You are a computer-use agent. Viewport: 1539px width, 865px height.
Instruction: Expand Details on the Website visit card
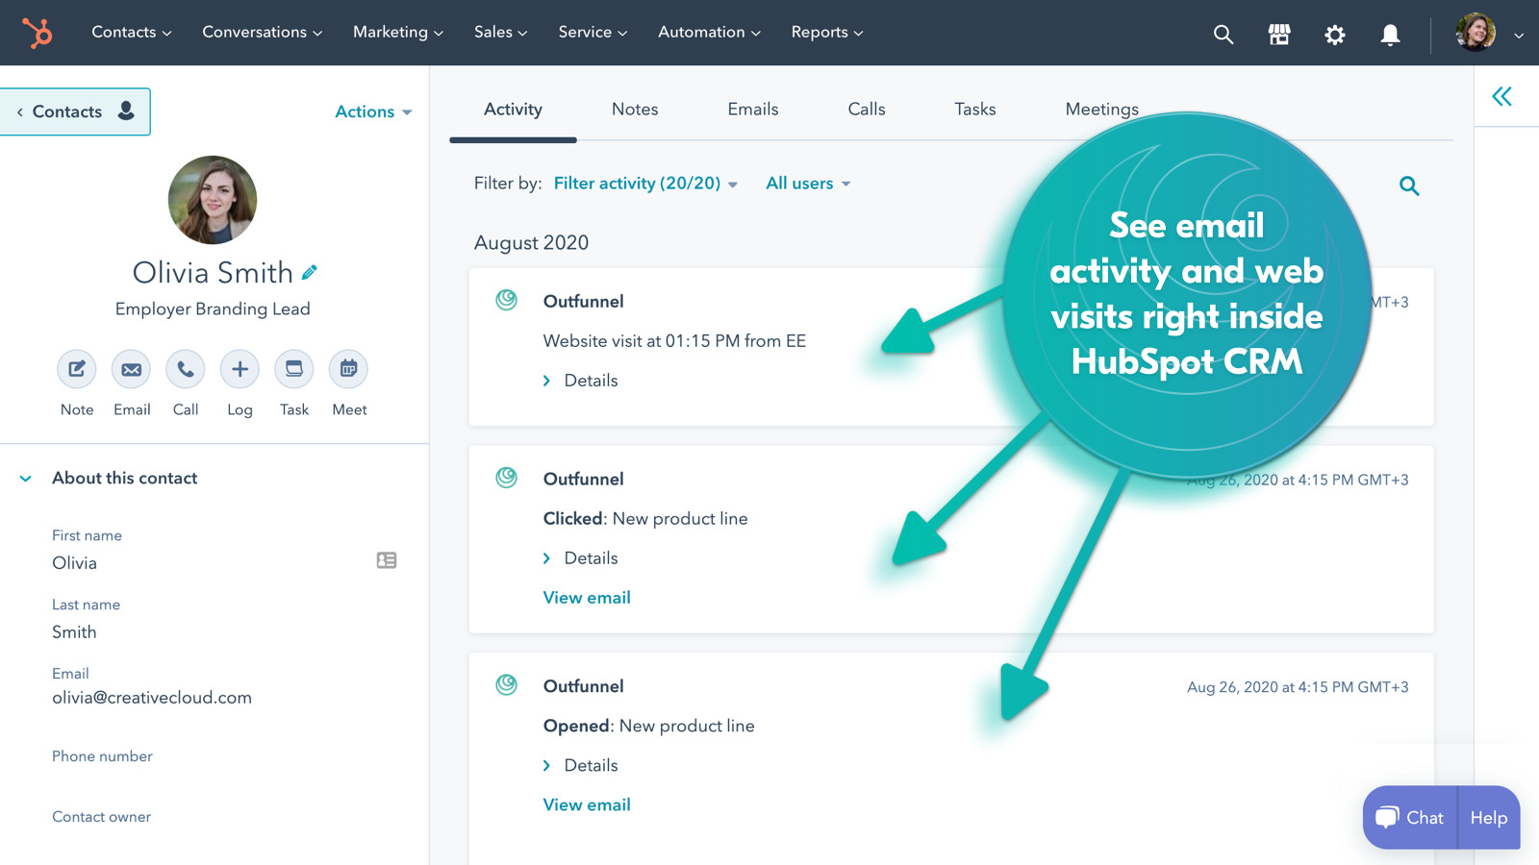click(580, 381)
